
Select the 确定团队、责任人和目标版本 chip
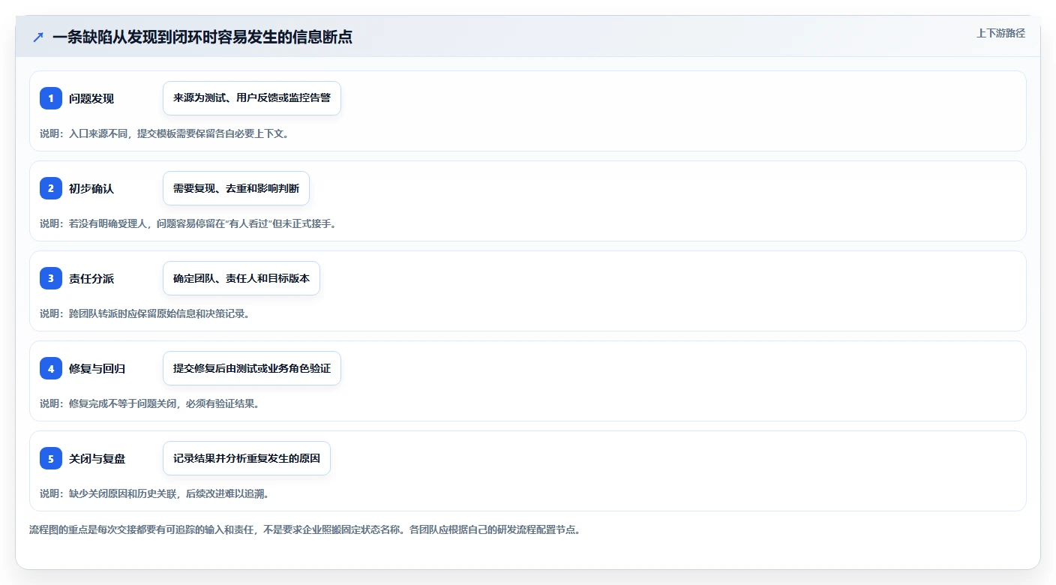click(x=241, y=278)
